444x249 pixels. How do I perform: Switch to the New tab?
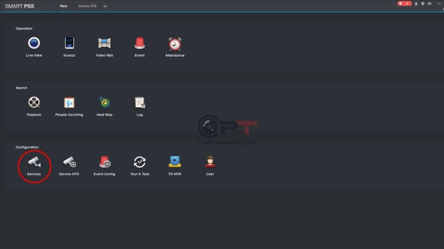pyautogui.click(x=63, y=6)
